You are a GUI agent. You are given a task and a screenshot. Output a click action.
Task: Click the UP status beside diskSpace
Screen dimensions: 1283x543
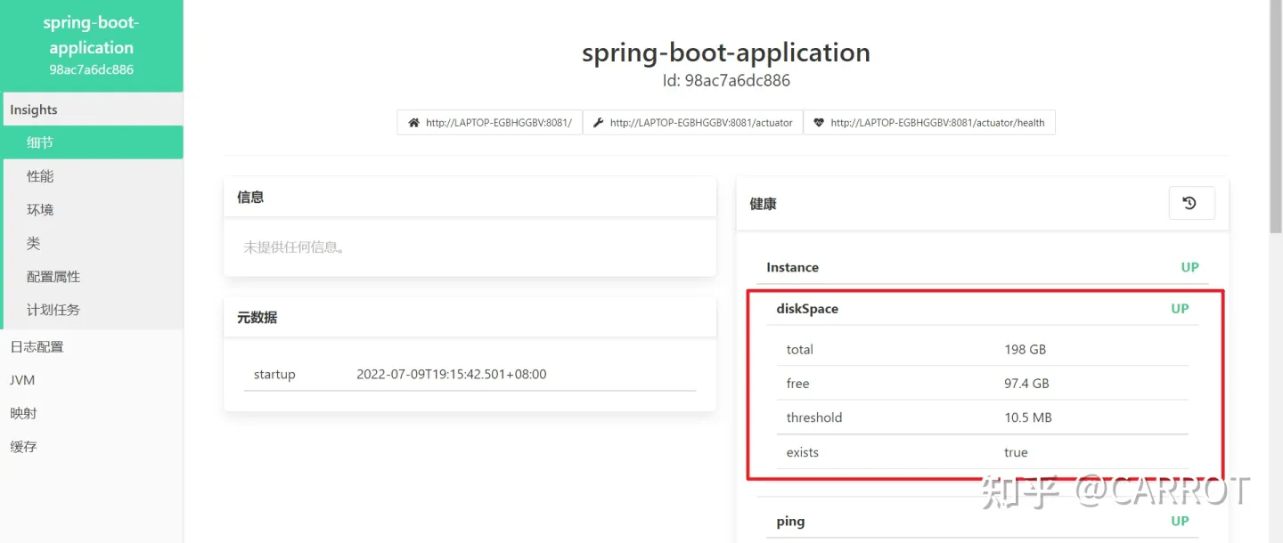tap(1180, 309)
